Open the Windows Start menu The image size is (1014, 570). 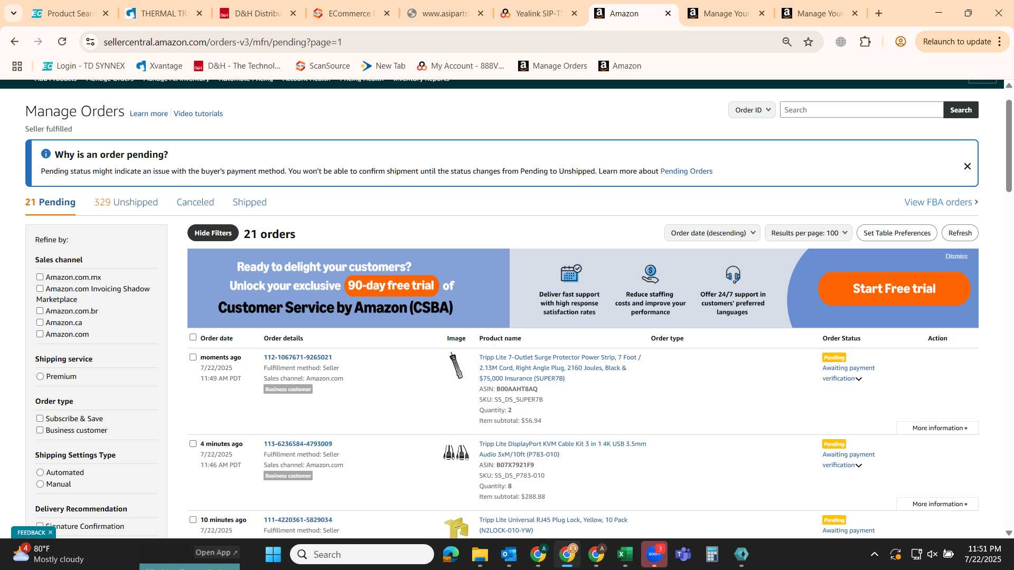pos(273,554)
